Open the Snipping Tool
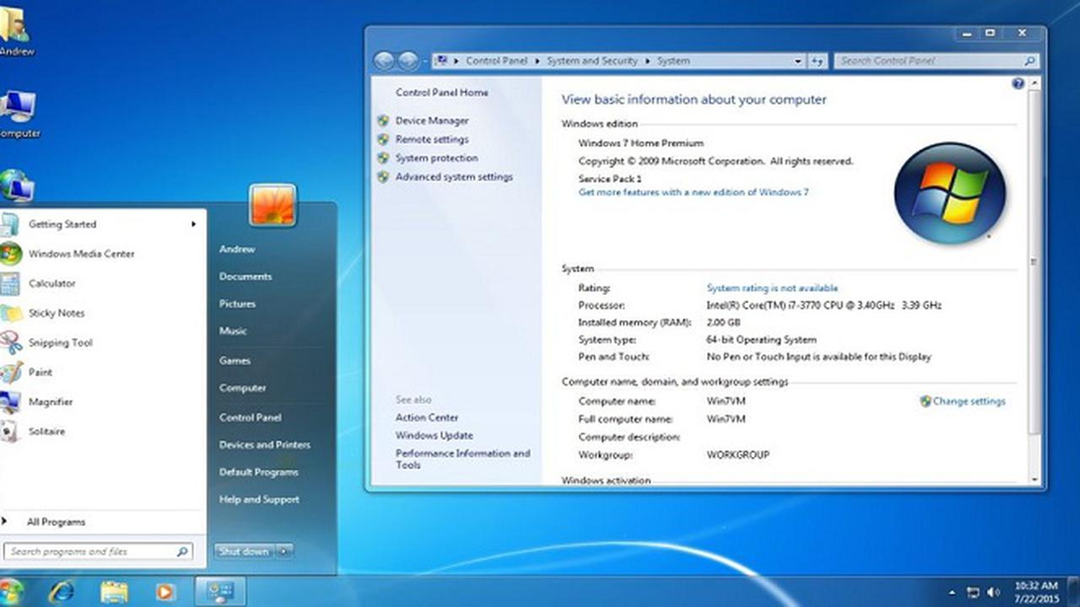 [59, 342]
